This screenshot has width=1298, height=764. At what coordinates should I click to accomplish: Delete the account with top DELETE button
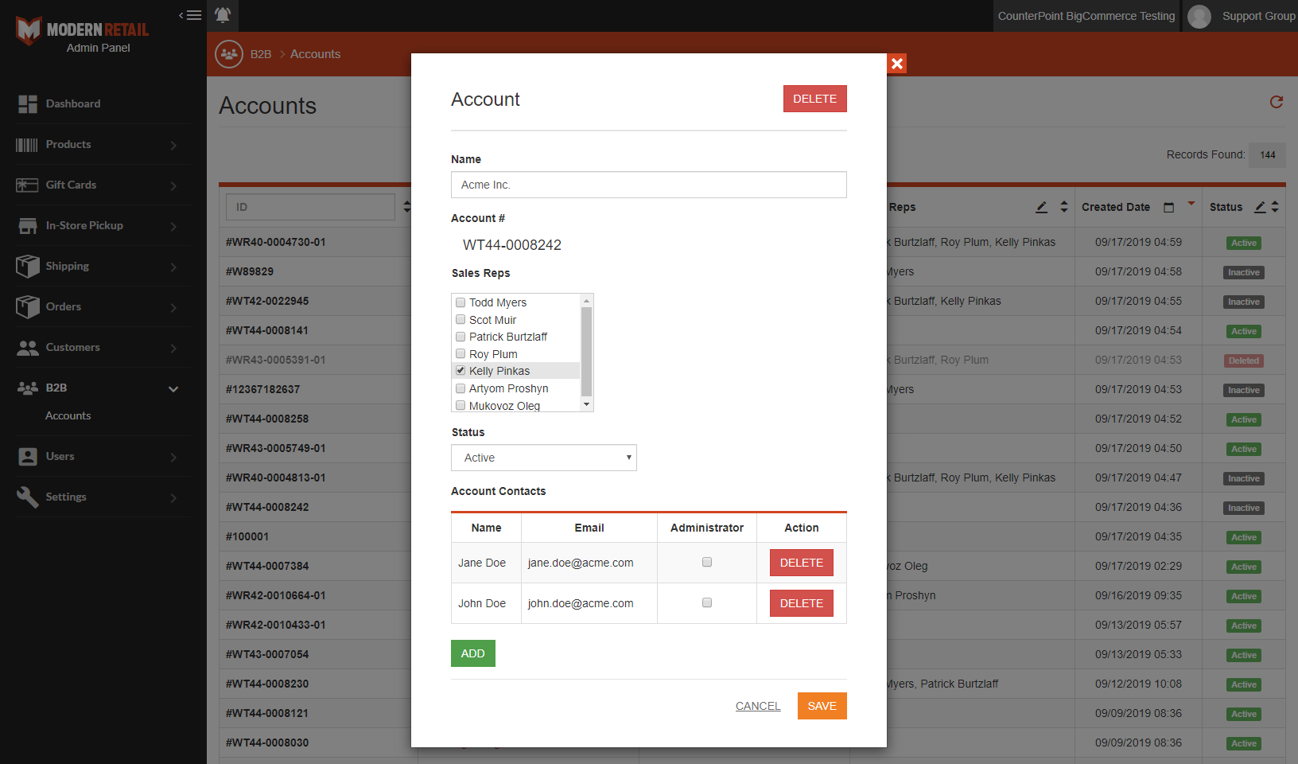click(815, 99)
